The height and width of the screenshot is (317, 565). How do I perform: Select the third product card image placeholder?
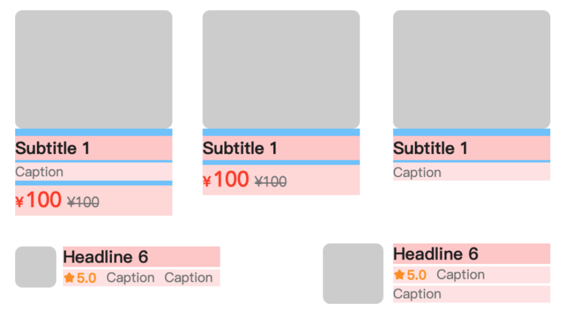tap(471, 69)
